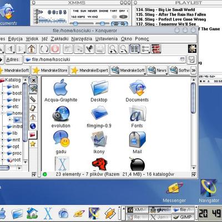Switch to tree list view in toolbar
Image resolution: width=222 pixels, height=222 pixels.
click(x=145, y=49)
